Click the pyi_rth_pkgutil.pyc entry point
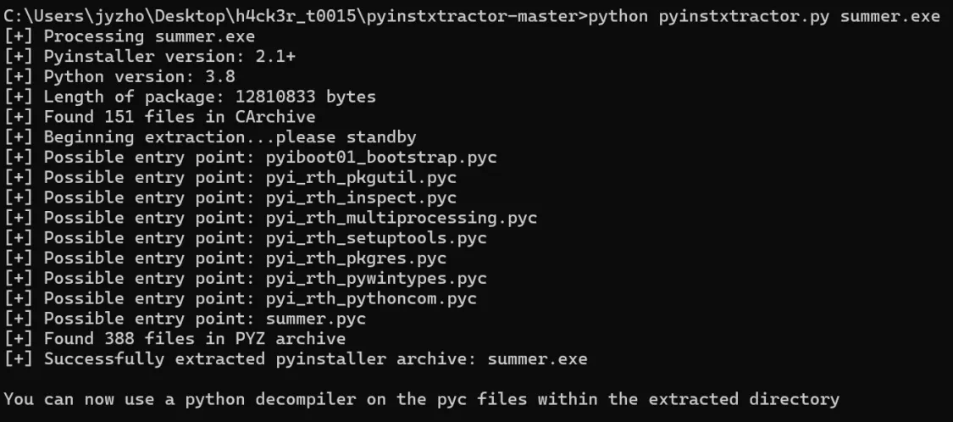The image size is (953, 422). (x=361, y=177)
